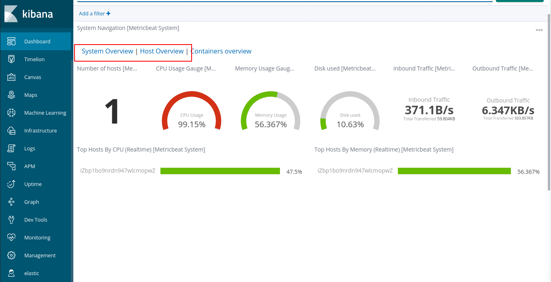551x282 pixels.
Task: Click the plus icon beside Add a filter
Action: tap(109, 14)
